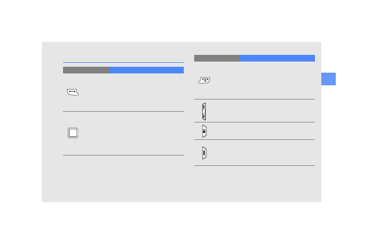Click the lock hold key icon
378x244 pixels.
tap(204, 131)
